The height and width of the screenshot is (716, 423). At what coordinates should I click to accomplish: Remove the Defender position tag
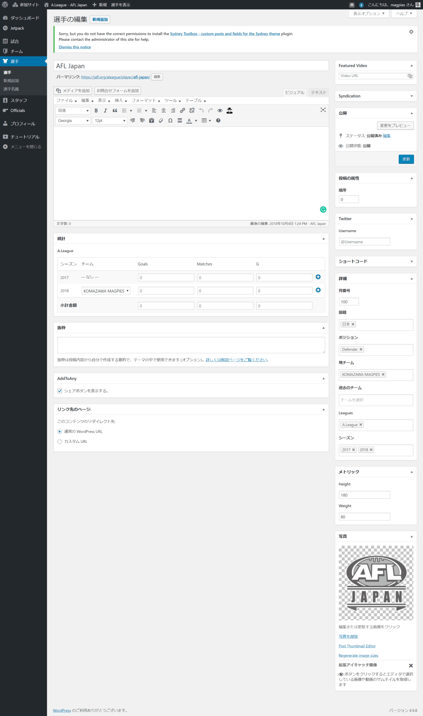tap(361, 349)
